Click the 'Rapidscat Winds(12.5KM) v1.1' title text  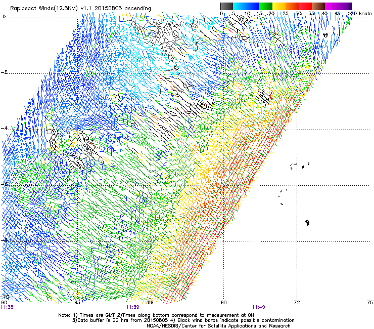(x=51, y=9)
